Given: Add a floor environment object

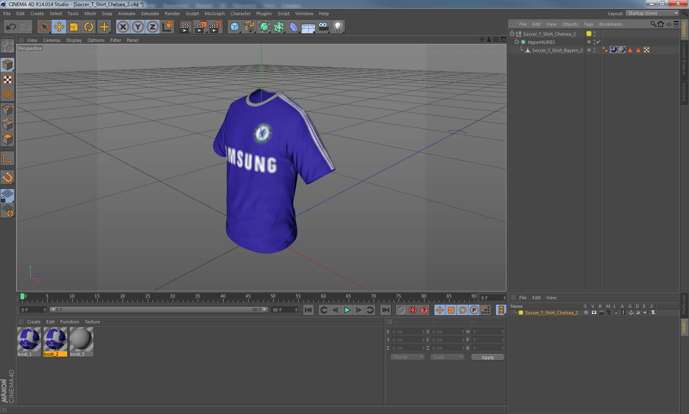Looking at the screenshot, I should tap(308, 27).
